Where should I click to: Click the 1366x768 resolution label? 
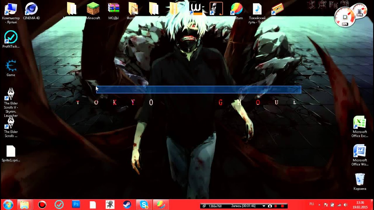click(x=215, y=206)
